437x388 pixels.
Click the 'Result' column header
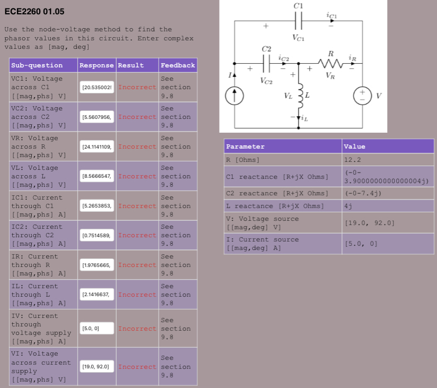click(x=137, y=65)
